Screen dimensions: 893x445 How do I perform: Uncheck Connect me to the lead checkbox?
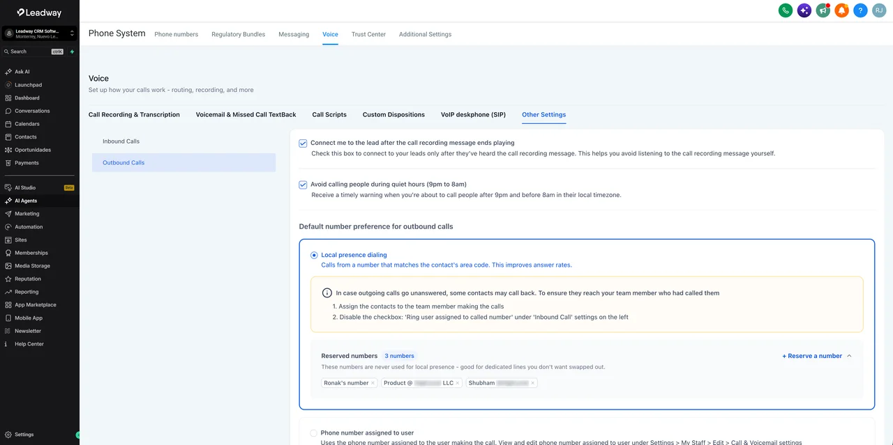(303, 143)
